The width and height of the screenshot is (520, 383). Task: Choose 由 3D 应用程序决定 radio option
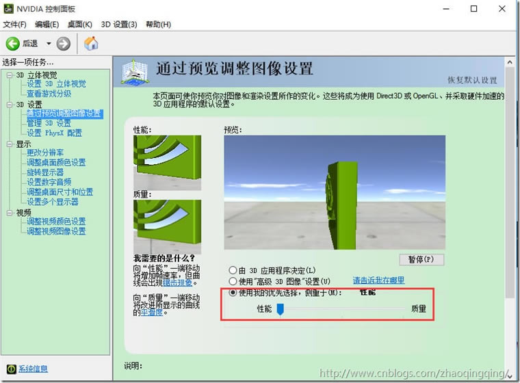pyautogui.click(x=233, y=270)
